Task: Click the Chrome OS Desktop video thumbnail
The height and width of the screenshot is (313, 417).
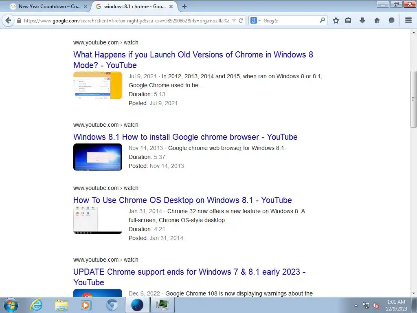Action: click(x=98, y=220)
